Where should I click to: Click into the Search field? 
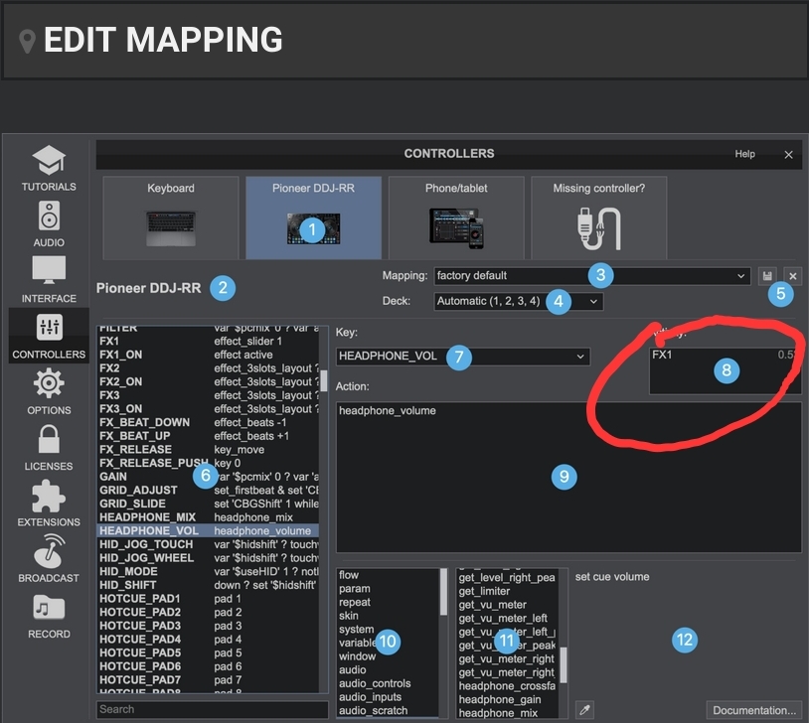(x=212, y=709)
